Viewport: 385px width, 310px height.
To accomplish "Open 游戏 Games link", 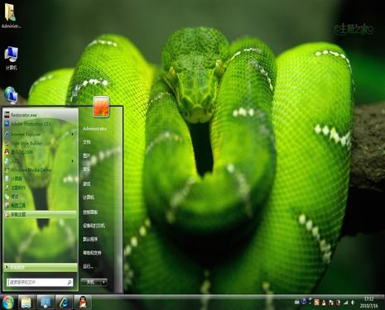I will tap(87, 184).
